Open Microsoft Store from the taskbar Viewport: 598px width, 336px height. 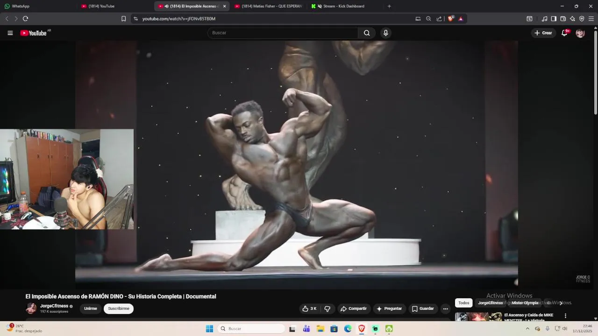(334, 329)
